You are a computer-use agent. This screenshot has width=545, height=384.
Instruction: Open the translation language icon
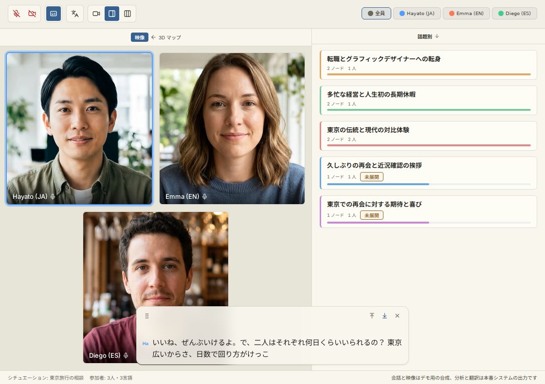click(75, 14)
